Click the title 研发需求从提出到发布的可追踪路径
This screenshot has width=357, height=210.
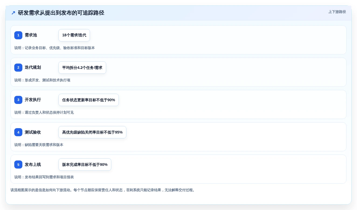coord(61,13)
